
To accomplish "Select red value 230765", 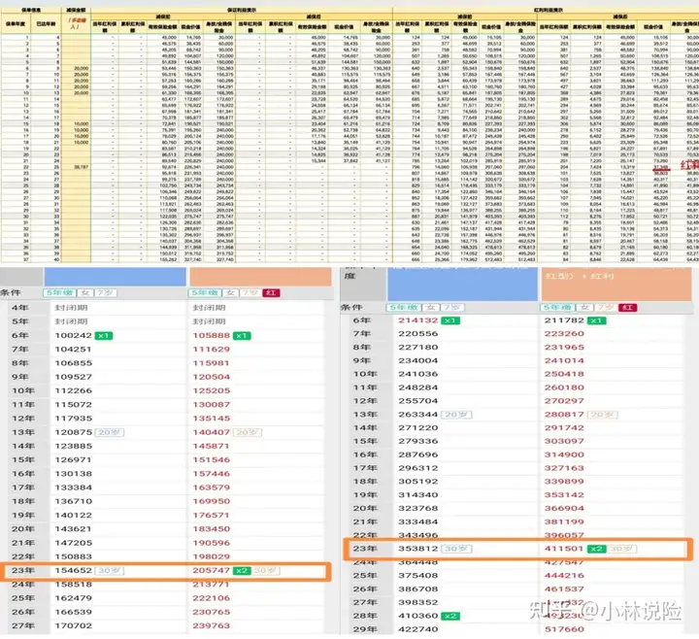I will [x=212, y=612].
